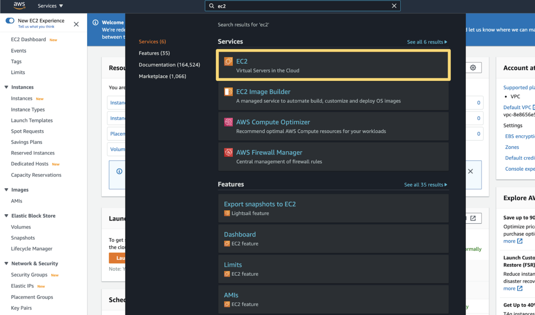Collapse the Images section
Viewport: 535px width, 315px height.
point(6,190)
